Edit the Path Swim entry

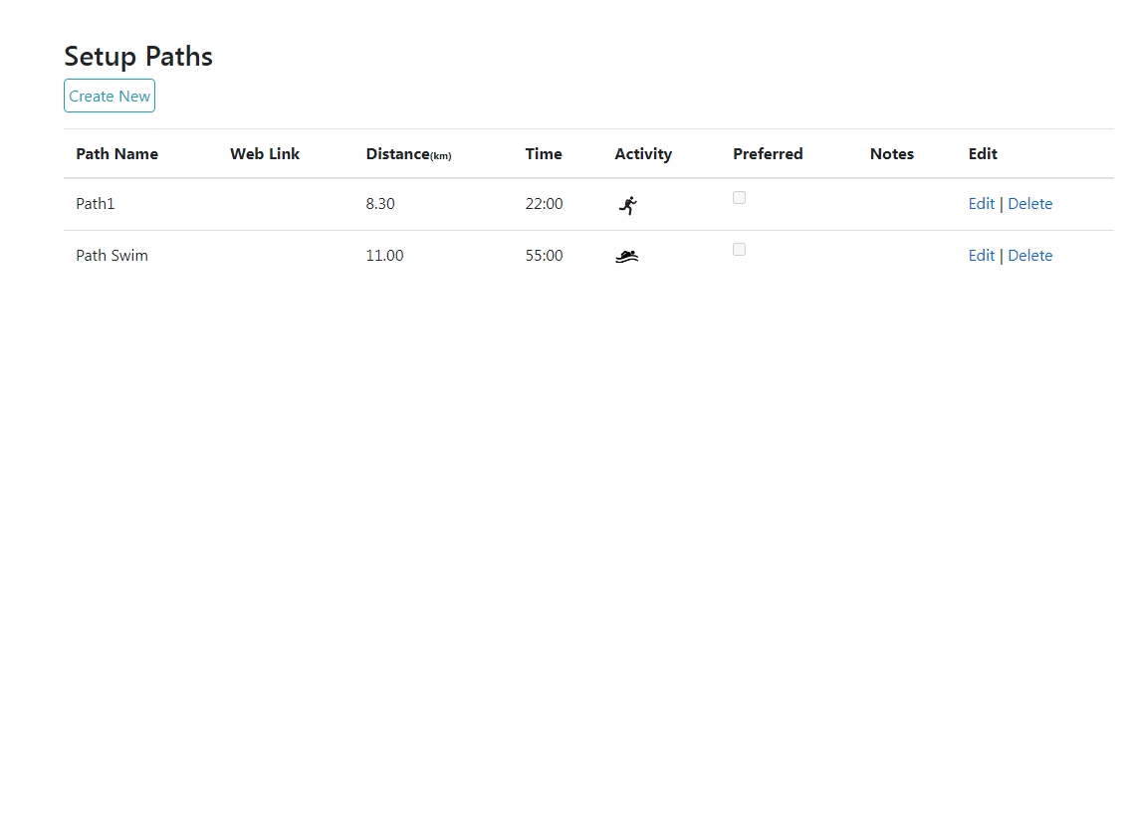coord(981,256)
